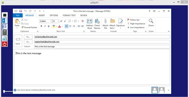Open Attach Item menu

[x=112, y=24]
